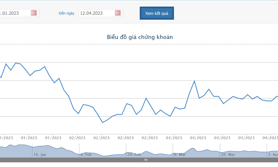Select the mid-March price peak on chart
The width and height of the screenshot is (278, 167).
click(194, 81)
